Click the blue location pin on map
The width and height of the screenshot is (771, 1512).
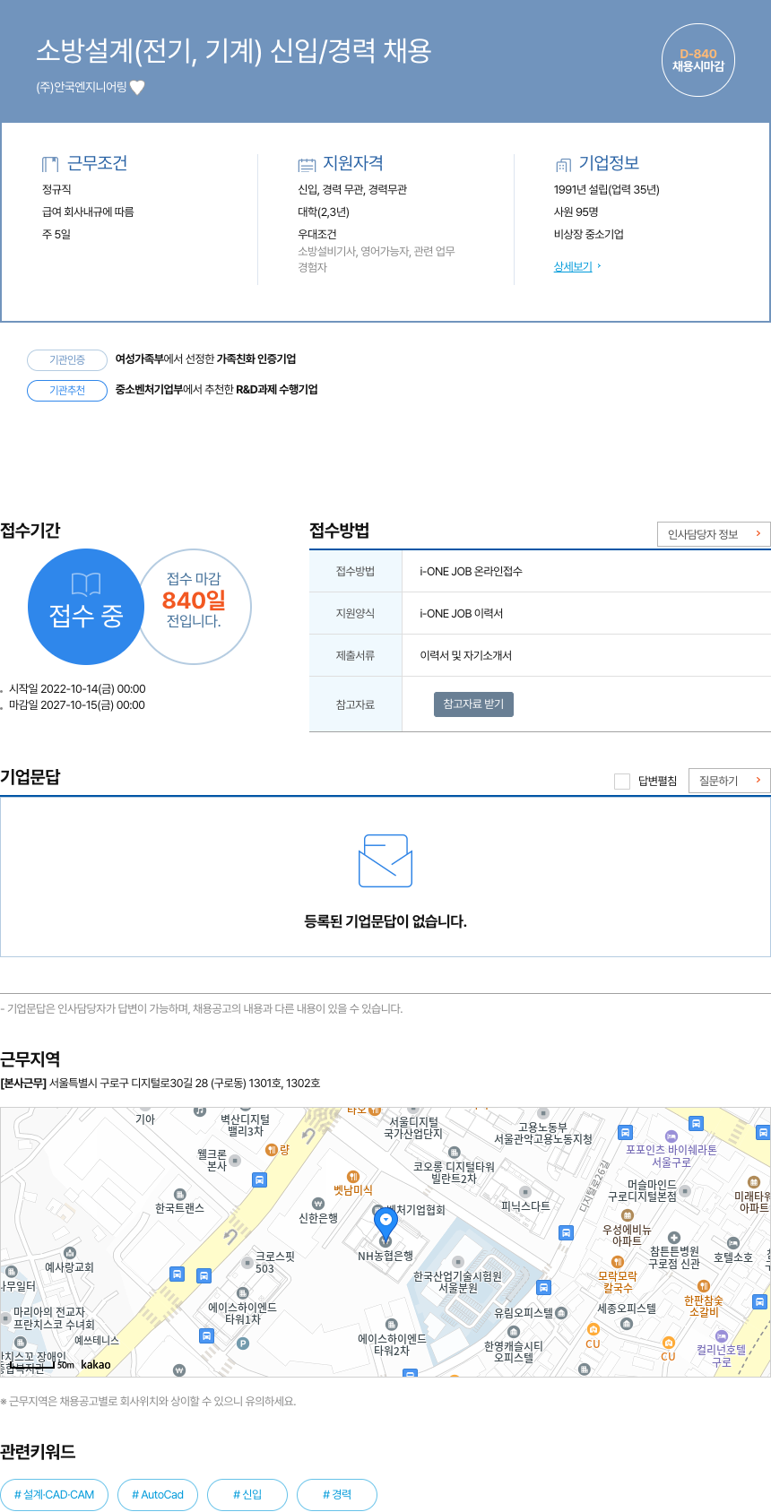click(x=385, y=1223)
